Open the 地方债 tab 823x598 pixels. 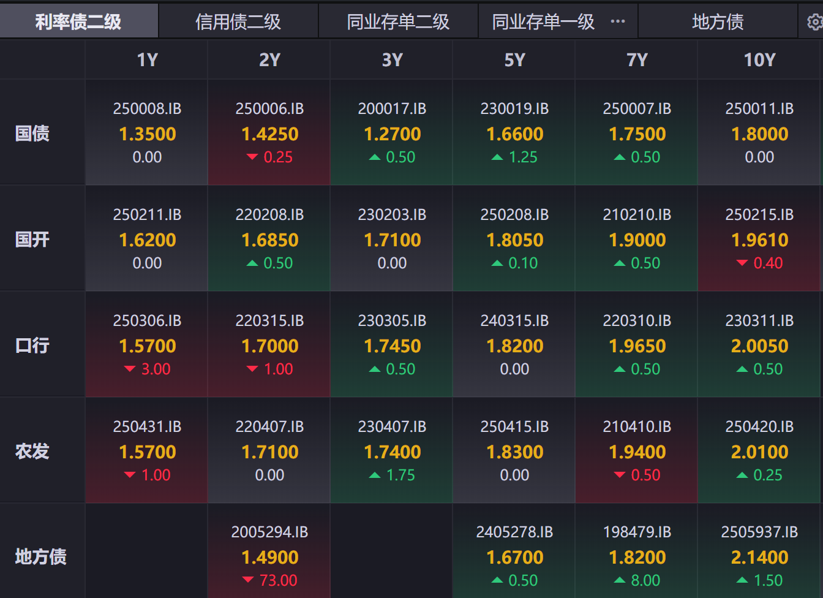coord(718,22)
